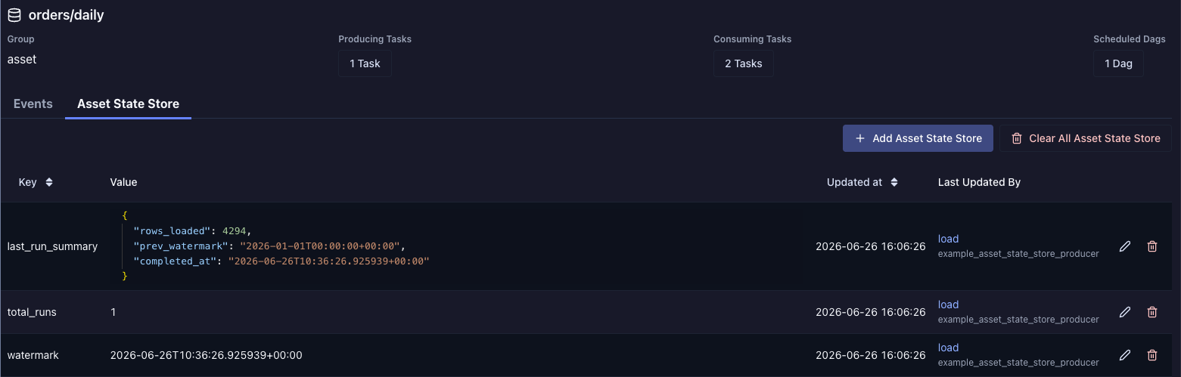This screenshot has height=377, width=1181.
Task: Click Updated at timestamp in last_run_summary row
Action: [x=870, y=246]
